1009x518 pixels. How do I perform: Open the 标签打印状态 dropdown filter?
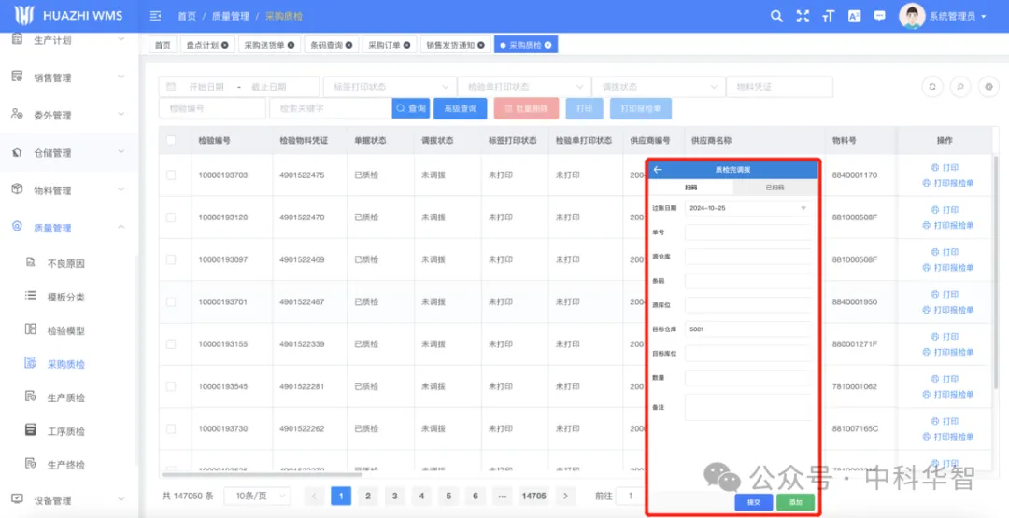(389, 87)
